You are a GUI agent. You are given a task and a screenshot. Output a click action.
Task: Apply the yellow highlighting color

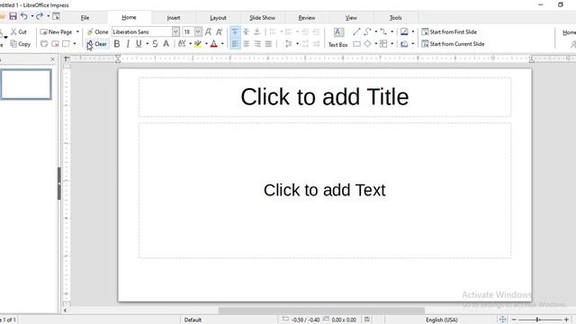pyautogui.click(x=198, y=44)
